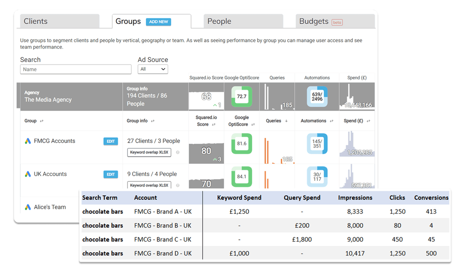The height and width of the screenshot is (270, 457).
Task: Sort by Spend (£) column arrows
Action: tap(369, 121)
